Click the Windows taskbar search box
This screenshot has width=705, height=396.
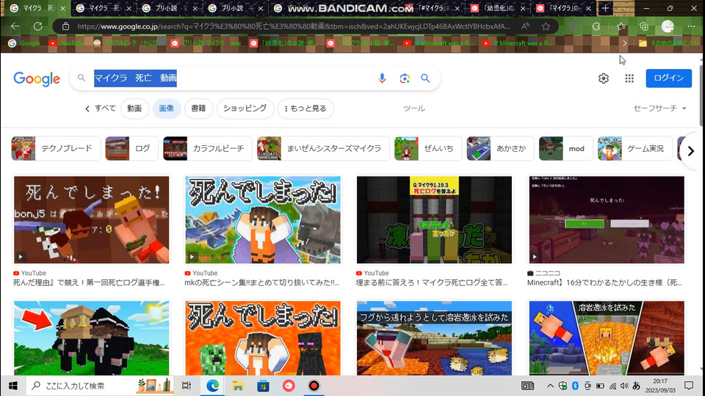click(x=99, y=386)
